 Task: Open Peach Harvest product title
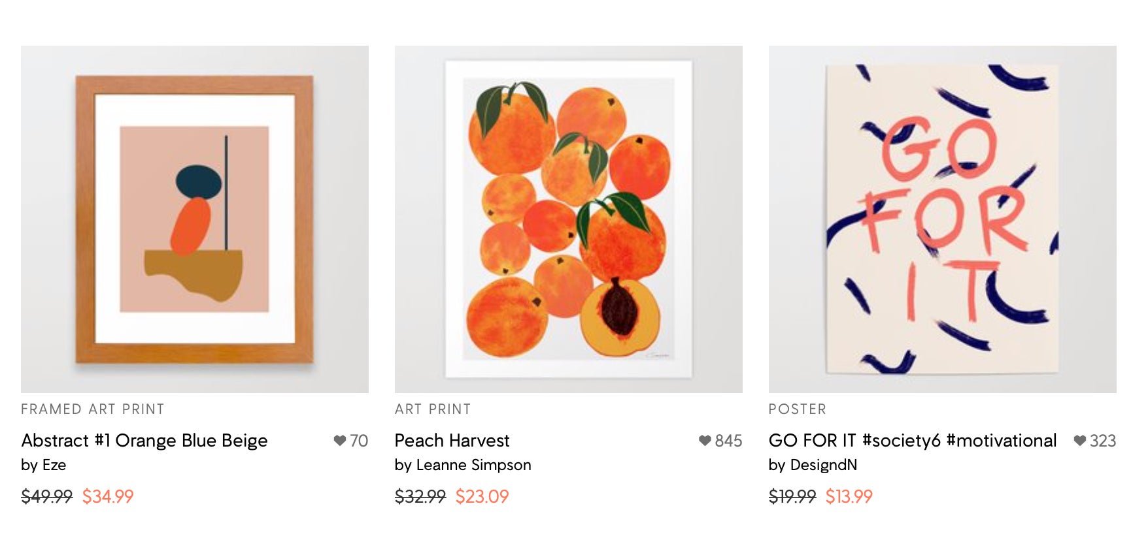[x=452, y=441]
